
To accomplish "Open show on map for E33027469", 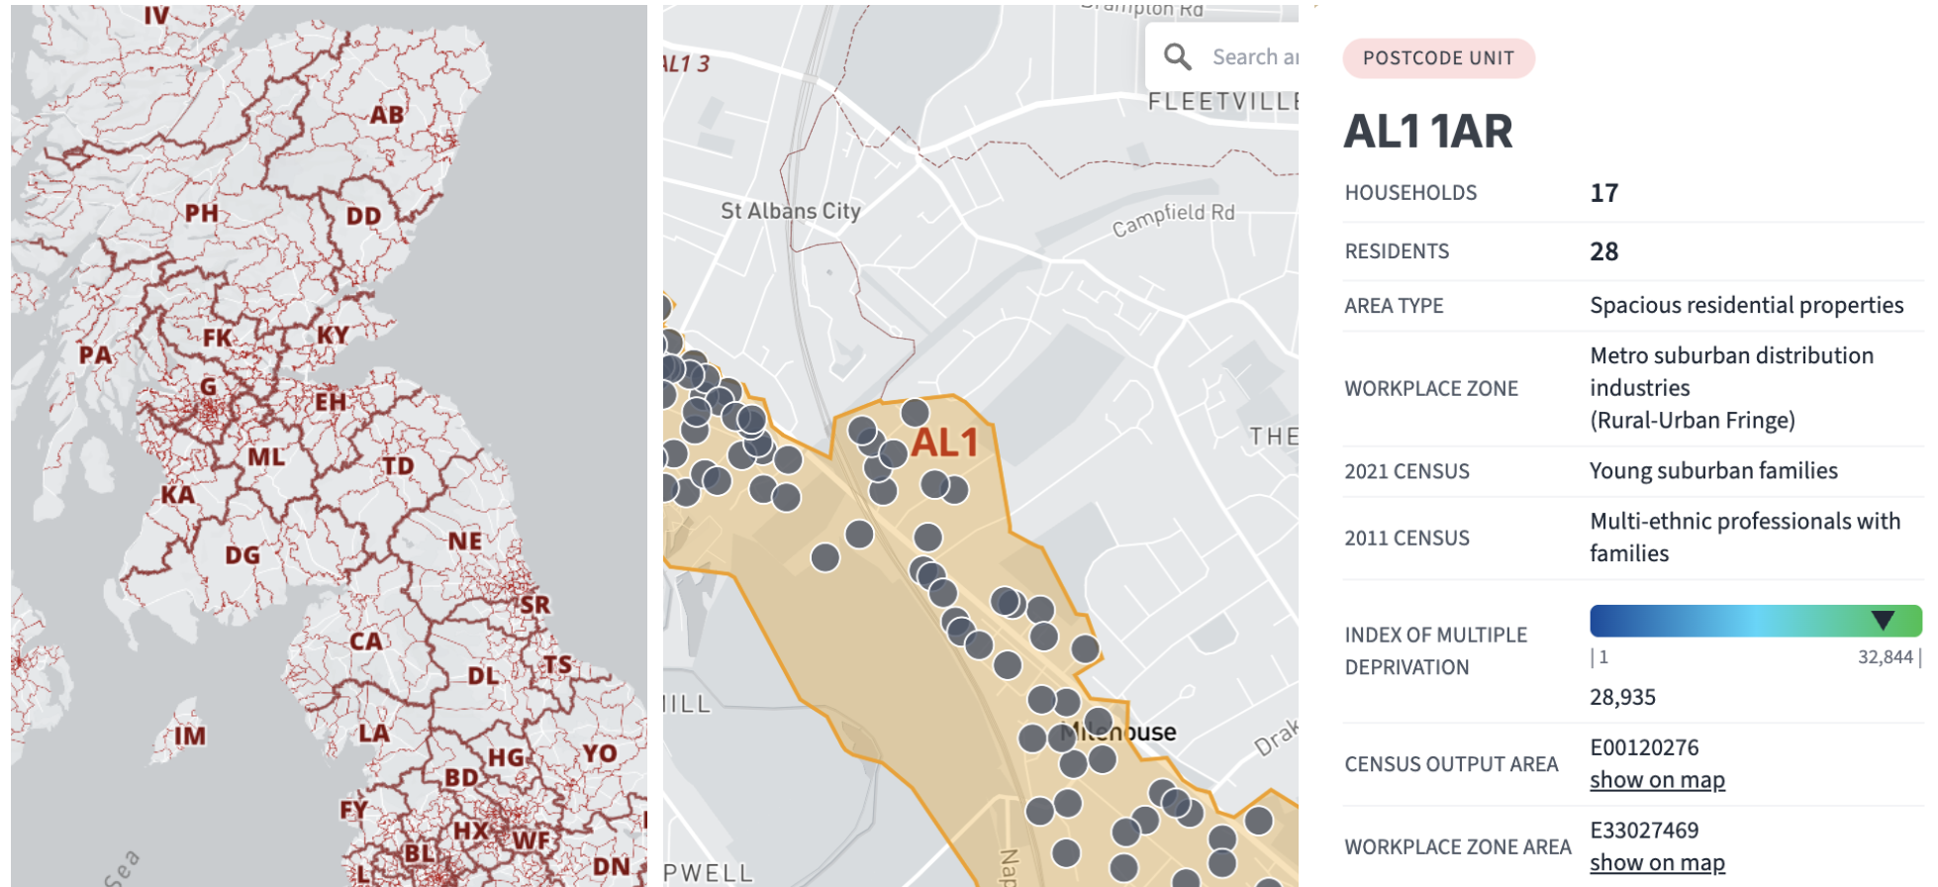I will coord(1656,862).
